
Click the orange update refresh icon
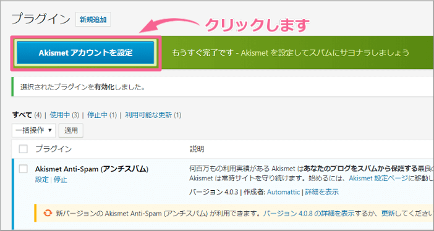(48, 213)
